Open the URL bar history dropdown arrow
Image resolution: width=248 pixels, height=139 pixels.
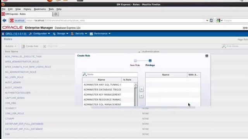tap(207, 20)
